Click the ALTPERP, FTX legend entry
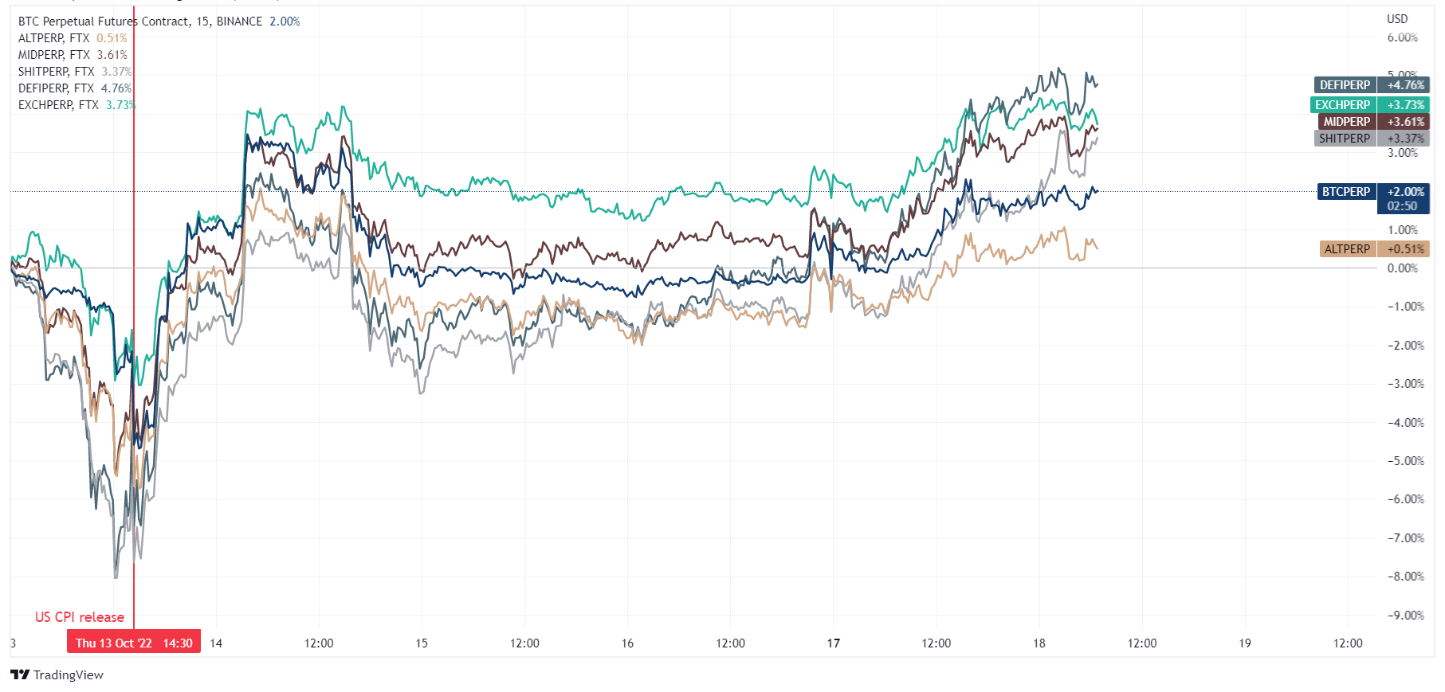1445x692 pixels. (x=54, y=38)
